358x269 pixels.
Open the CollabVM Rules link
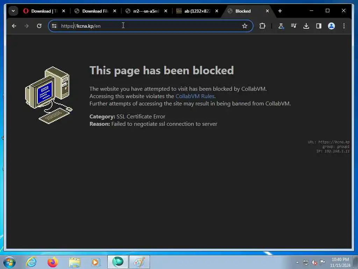click(x=195, y=96)
